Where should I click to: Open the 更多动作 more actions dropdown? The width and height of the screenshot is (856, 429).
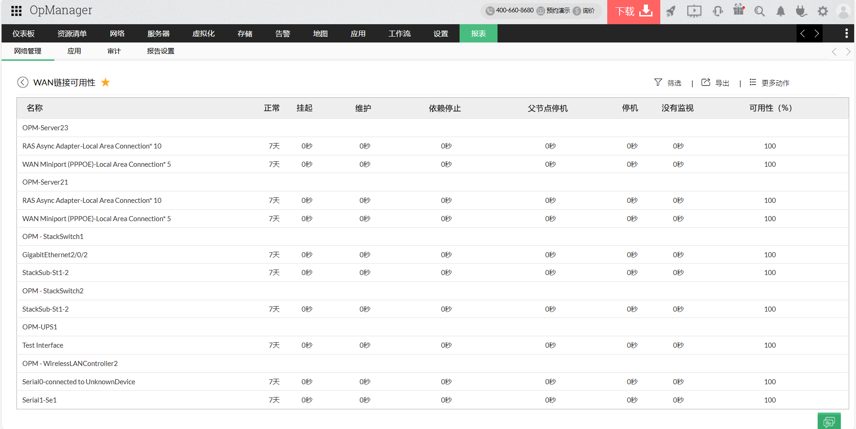776,83
